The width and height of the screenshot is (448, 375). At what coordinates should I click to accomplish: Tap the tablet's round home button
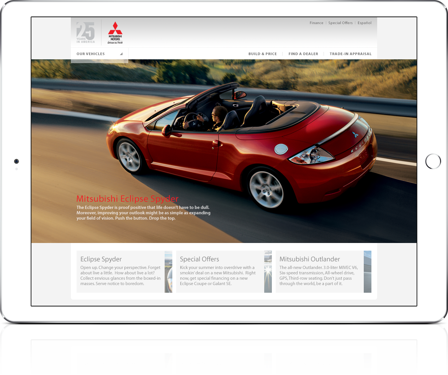pos(433,161)
